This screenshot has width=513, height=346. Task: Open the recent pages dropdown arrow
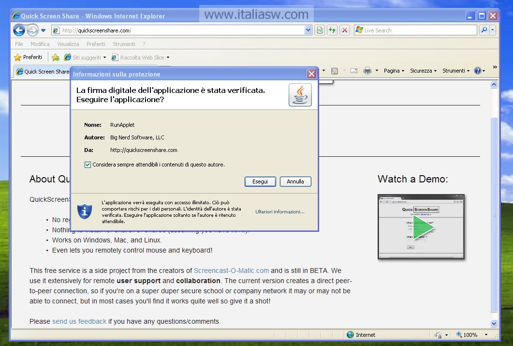[43, 30]
